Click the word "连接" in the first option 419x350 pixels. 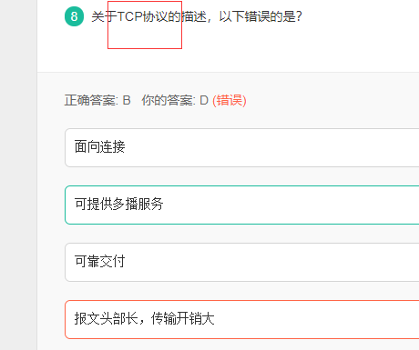(112, 146)
